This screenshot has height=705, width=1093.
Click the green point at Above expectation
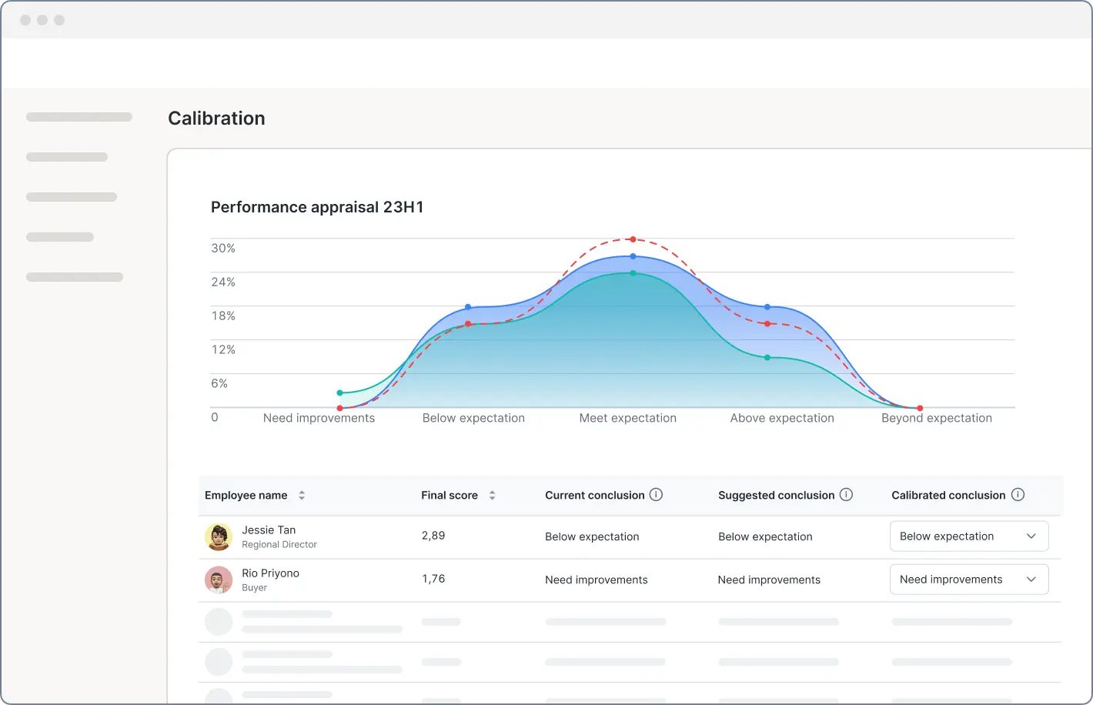767,358
